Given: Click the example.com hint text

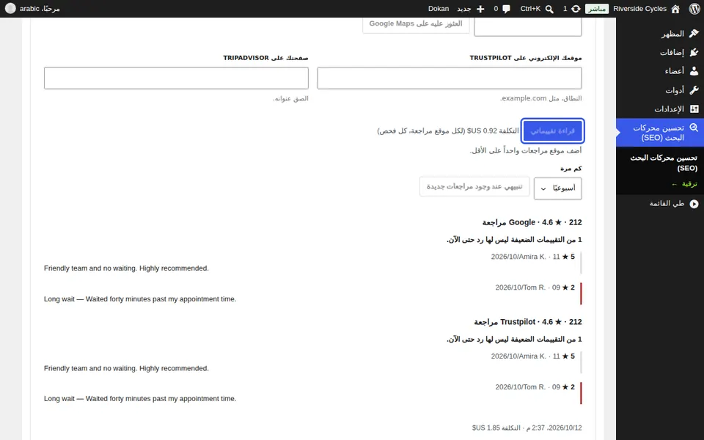Looking at the screenshot, I should pyautogui.click(x=541, y=98).
